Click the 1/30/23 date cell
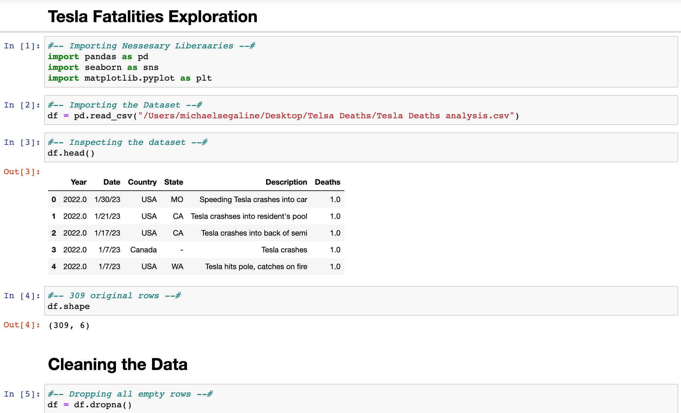The image size is (681, 413). [x=107, y=200]
